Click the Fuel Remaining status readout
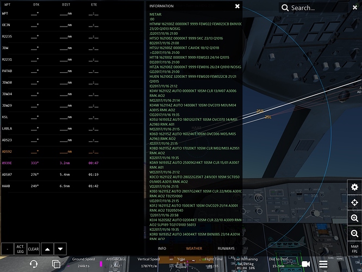This screenshot has height=272, width=362. (x=246, y=263)
